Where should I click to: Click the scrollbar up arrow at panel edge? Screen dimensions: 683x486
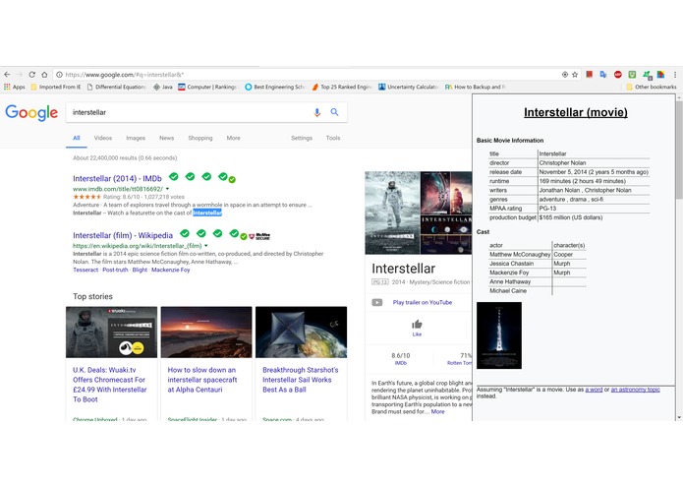click(679, 98)
